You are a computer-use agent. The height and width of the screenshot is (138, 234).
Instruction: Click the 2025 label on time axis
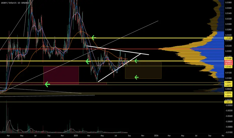coord(76,135)
